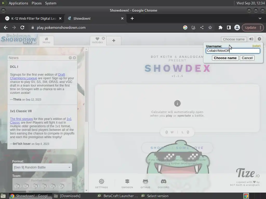The height and width of the screenshot is (199, 266).
Task: Close the News panel
Action: 74,58
